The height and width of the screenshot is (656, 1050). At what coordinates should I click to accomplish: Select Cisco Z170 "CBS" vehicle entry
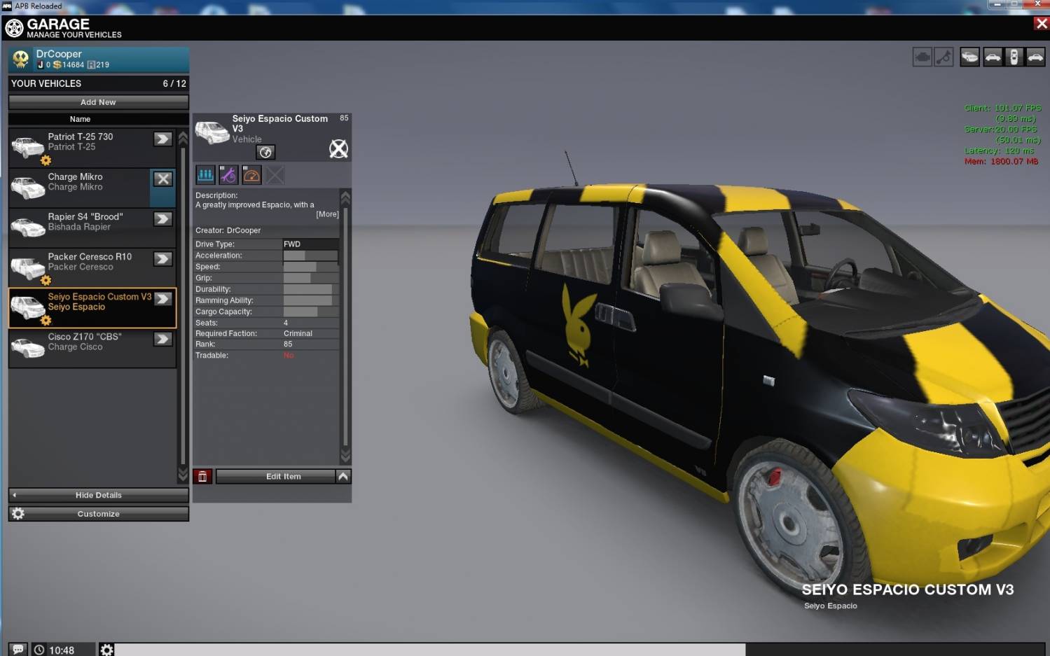[x=84, y=342]
